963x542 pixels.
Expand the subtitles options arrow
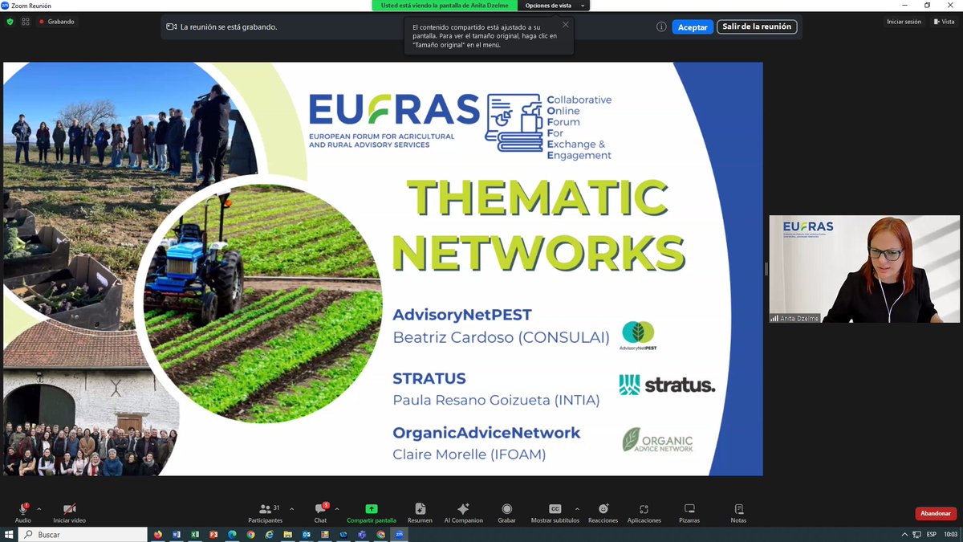[576, 509]
